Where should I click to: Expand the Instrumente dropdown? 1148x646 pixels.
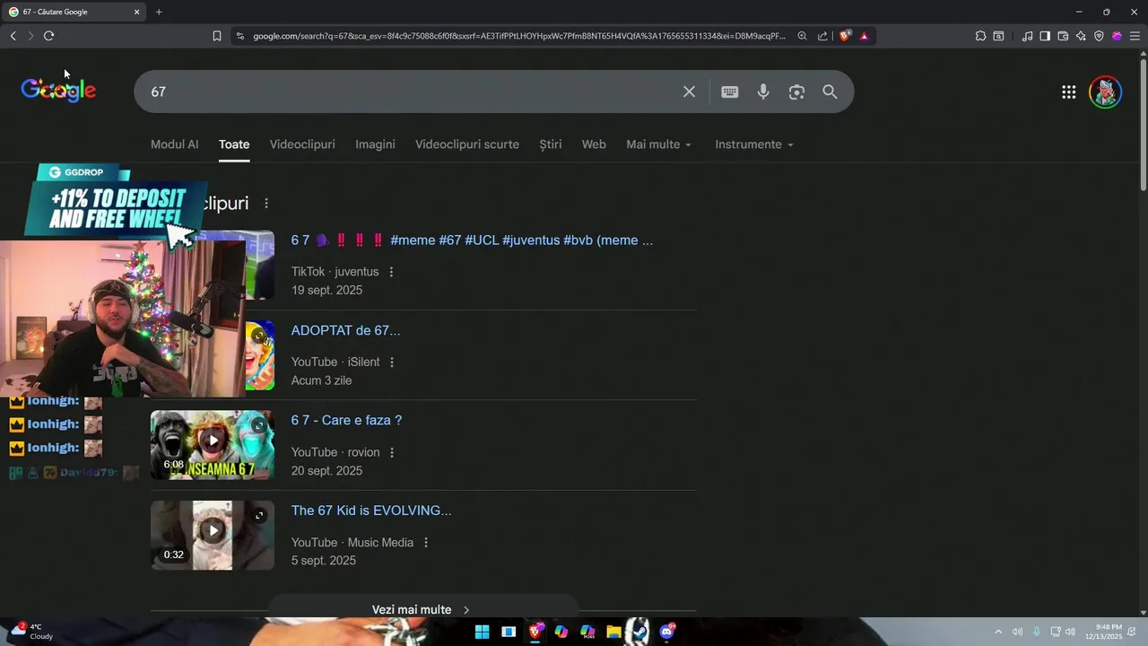(754, 144)
